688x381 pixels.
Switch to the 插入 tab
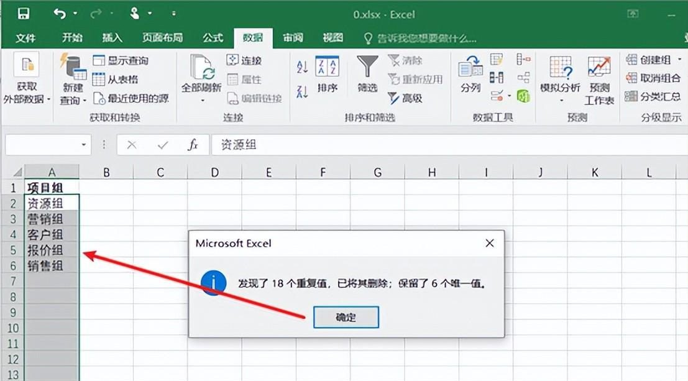[x=112, y=38]
